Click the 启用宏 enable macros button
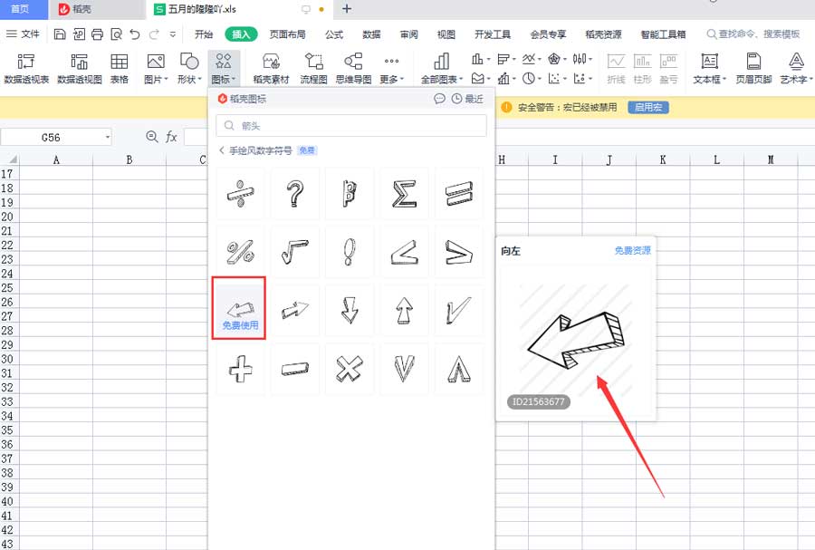 click(648, 106)
